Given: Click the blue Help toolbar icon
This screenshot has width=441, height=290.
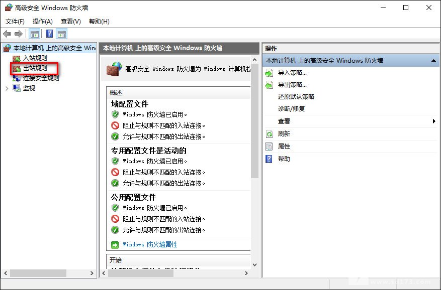Looking at the screenshot, I should tap(49, 34).
